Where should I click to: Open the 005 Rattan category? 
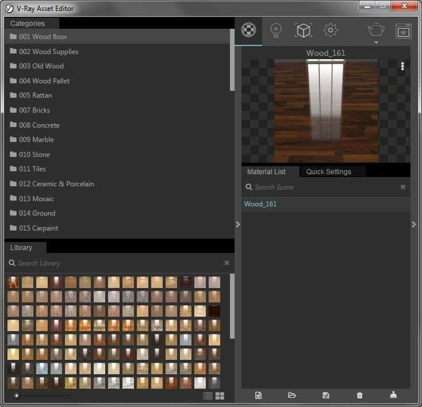(117, 95)
